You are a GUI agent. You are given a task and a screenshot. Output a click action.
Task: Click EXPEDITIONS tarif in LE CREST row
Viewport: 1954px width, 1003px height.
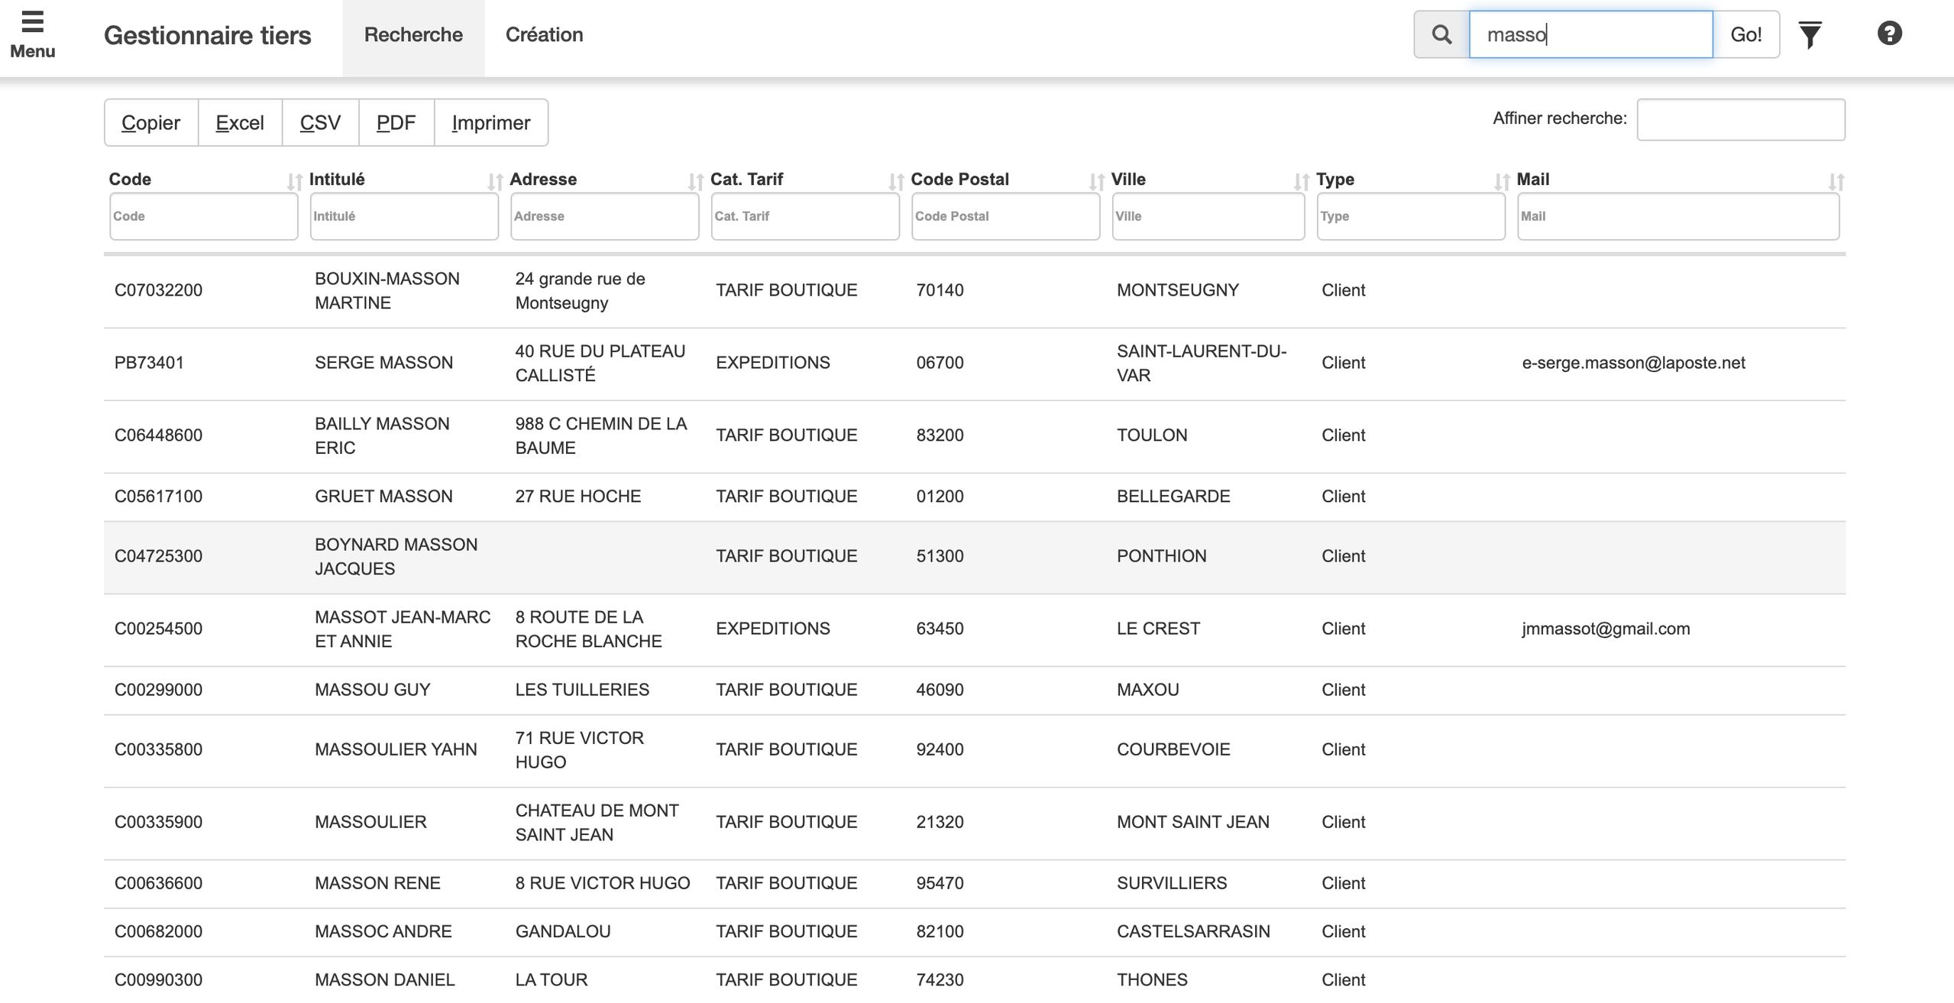point(772,629)
